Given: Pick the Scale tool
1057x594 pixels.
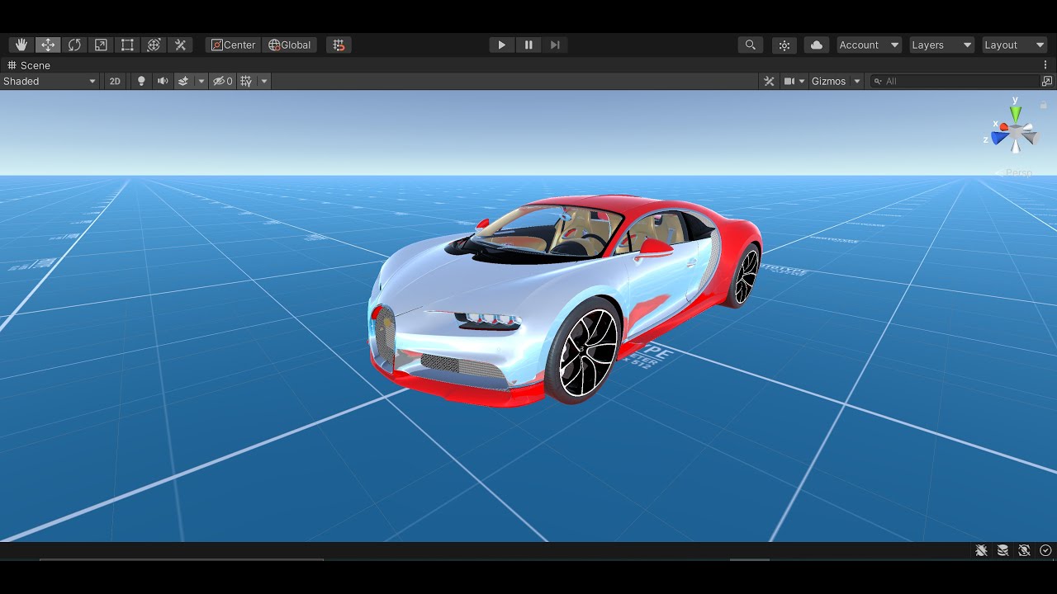Looking at the screenshot, I should [x=101, y=45].
